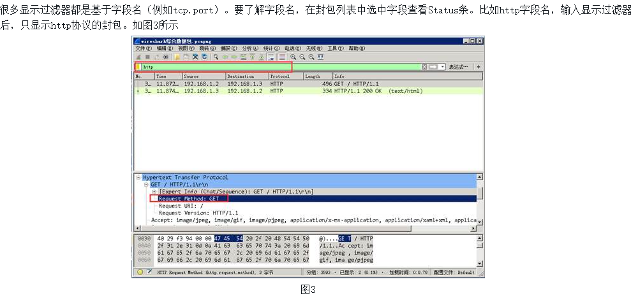The width and height of the screenshot is (631, 298).
Task: Open the 视图 menu
Action: [x=186, y=48]
